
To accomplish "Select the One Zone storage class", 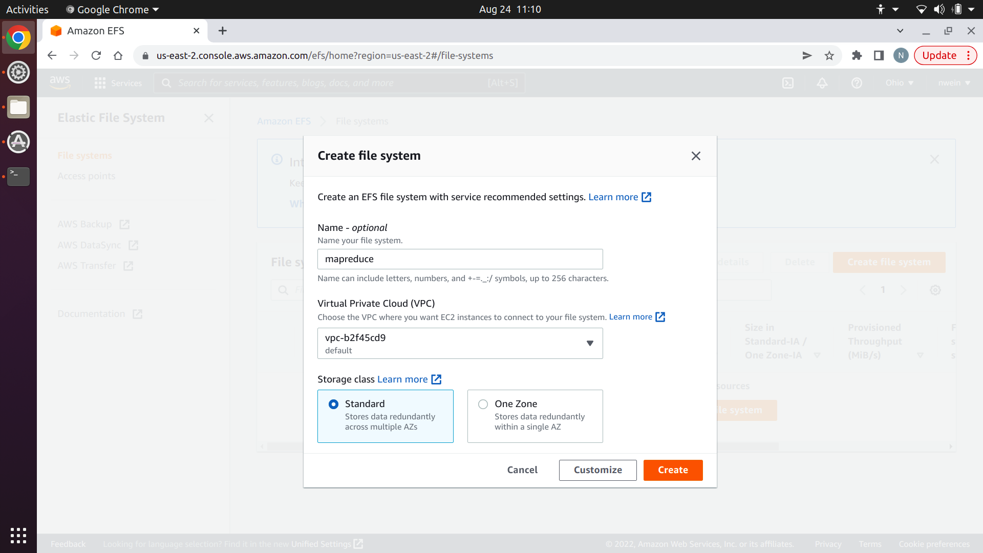I will click(x=483, y=405).
